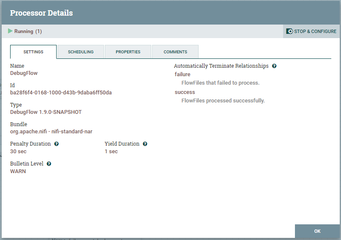Click the green Running status play icon
Viewport: 341px width, 240px height.
tap(10, 31)
